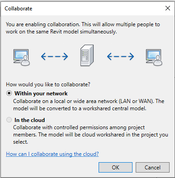The height and width of the screenshot is (178, 175).
Task: Click the right dashed double-headed arrow
Action: point(120,56)
